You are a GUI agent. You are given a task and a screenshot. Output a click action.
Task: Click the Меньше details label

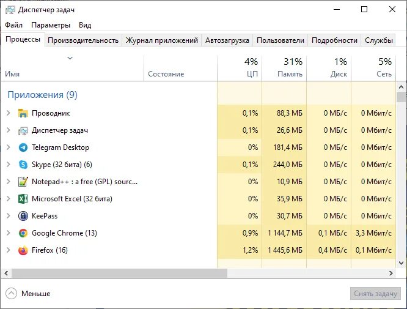point(36,294)
